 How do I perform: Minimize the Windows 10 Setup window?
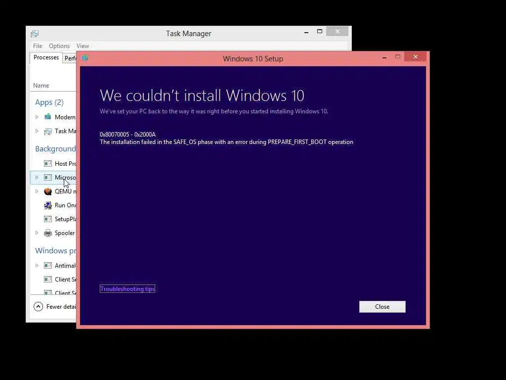coord(384,57)
